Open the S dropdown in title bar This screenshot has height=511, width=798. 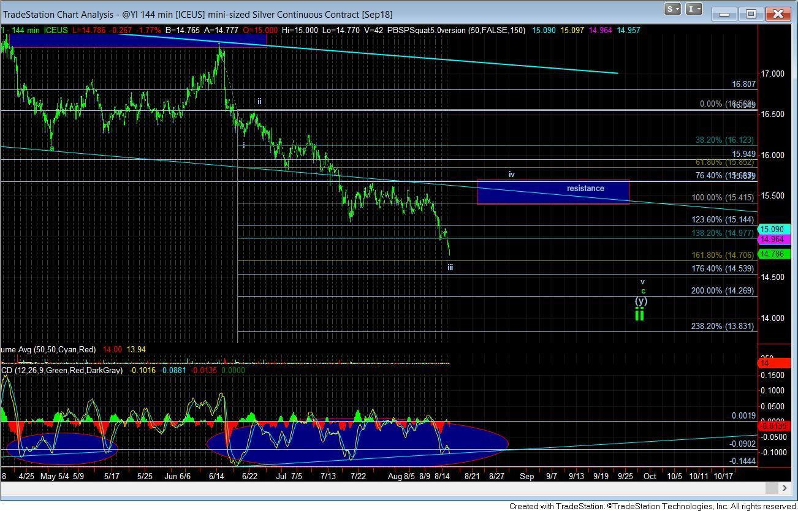point(672,9)
